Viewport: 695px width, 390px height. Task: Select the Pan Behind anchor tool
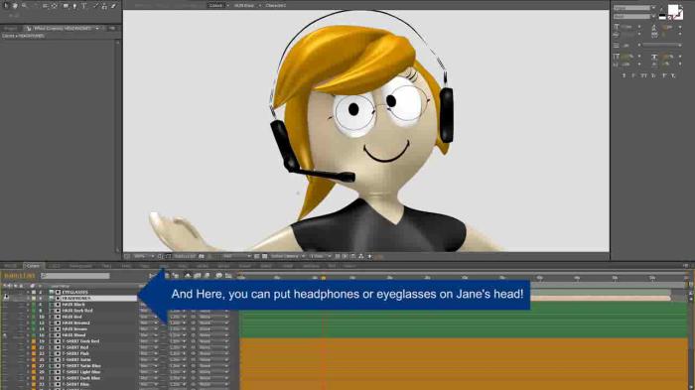tap(55, 6)
